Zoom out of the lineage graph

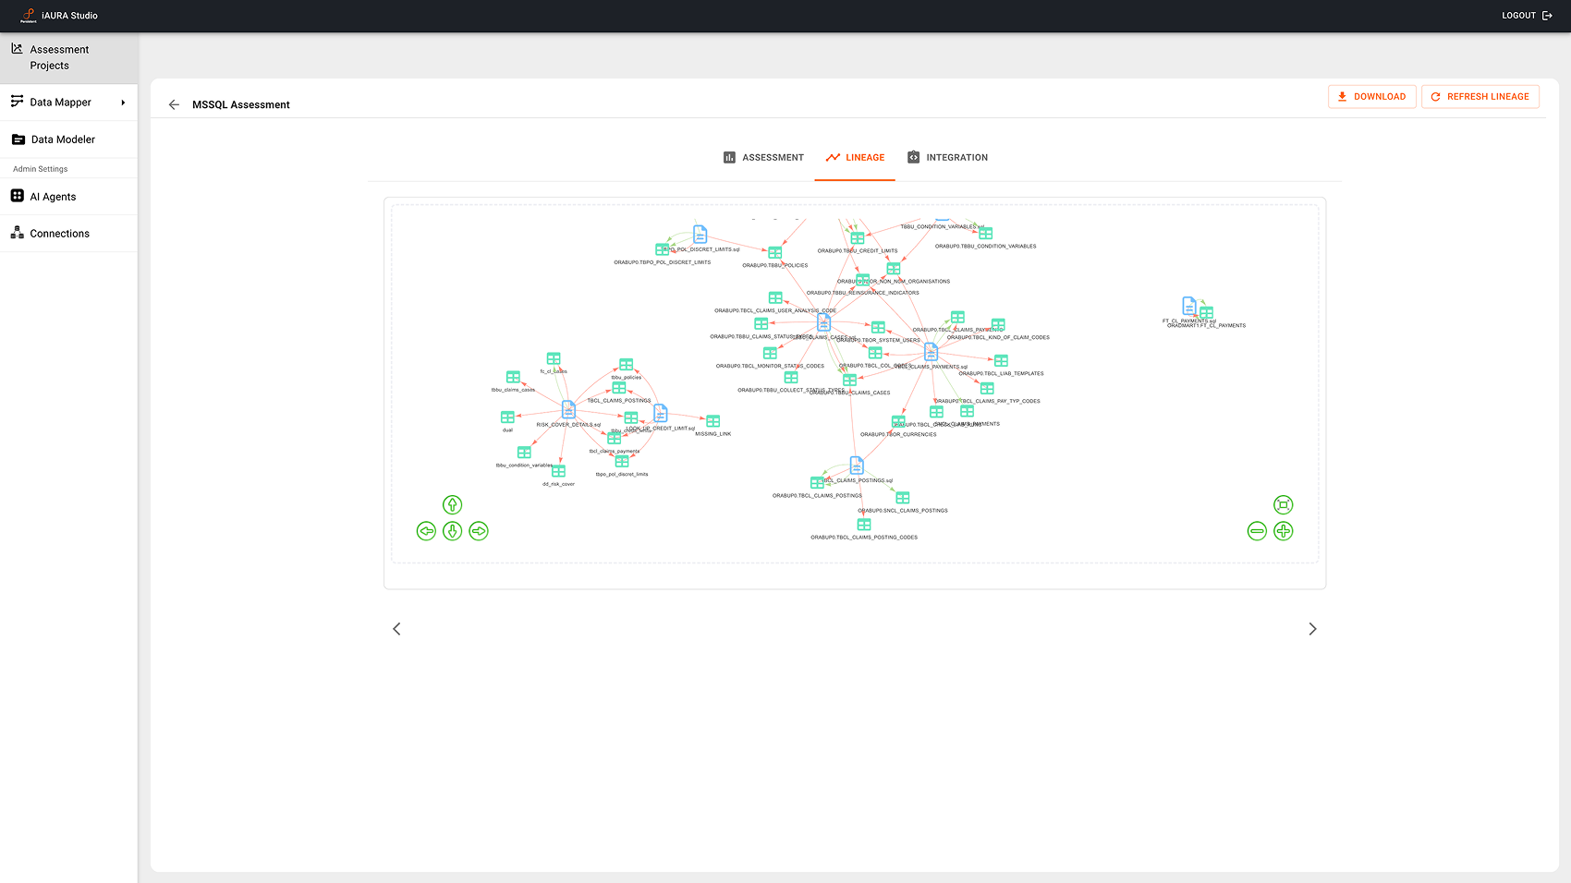coord(1257,531)
